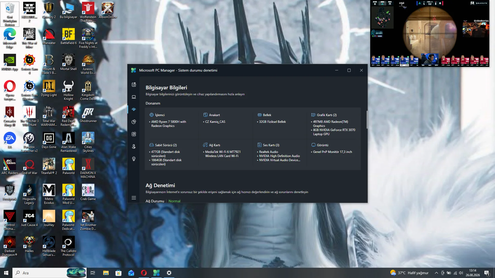Screen dimensions: 495x278
Task: Open the volume control in system tray
Action: pos(461,273)
